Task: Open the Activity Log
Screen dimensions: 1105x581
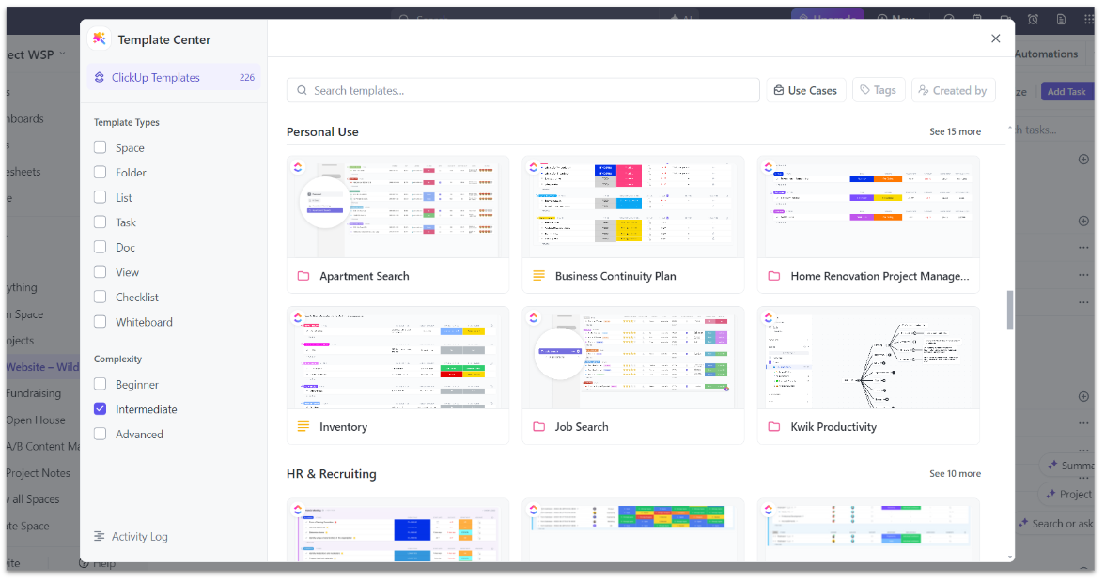Action: 132,537
